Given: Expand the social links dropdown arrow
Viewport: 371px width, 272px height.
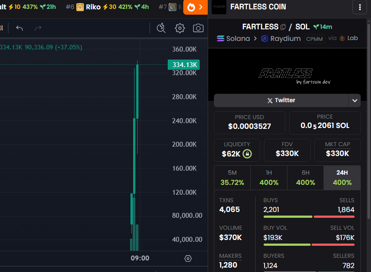Looking at the screenshot, I should (355, 100).
